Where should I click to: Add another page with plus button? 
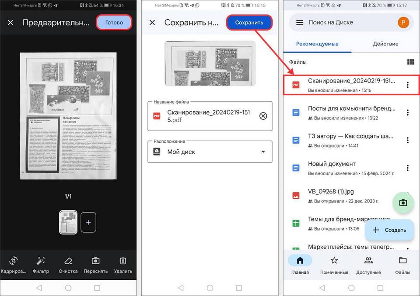[88, 222]
